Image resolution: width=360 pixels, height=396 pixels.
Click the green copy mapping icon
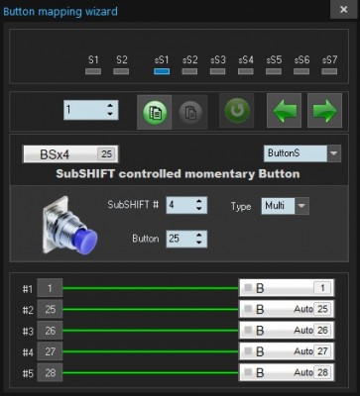pos(155,112)
